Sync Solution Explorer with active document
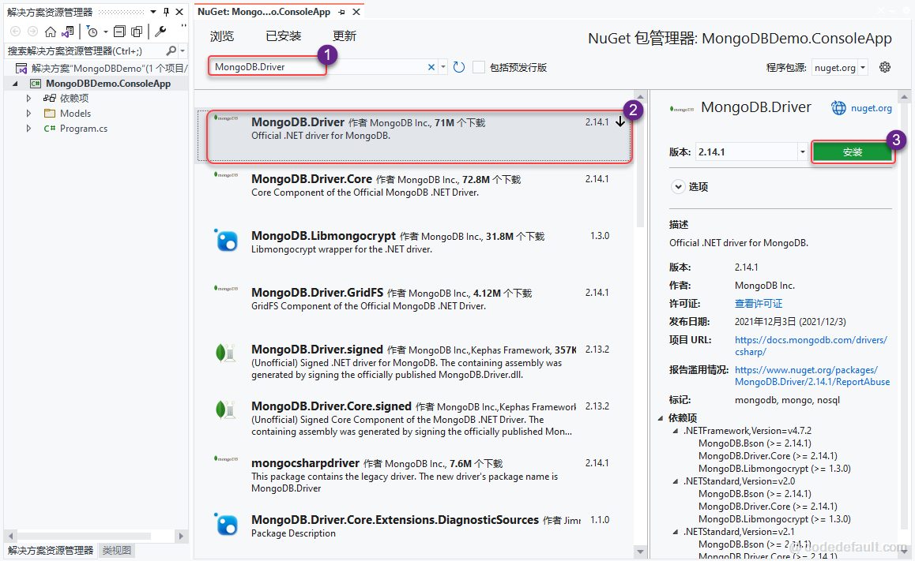Viewport: 915px width, 561px height. tap(66, 32)
